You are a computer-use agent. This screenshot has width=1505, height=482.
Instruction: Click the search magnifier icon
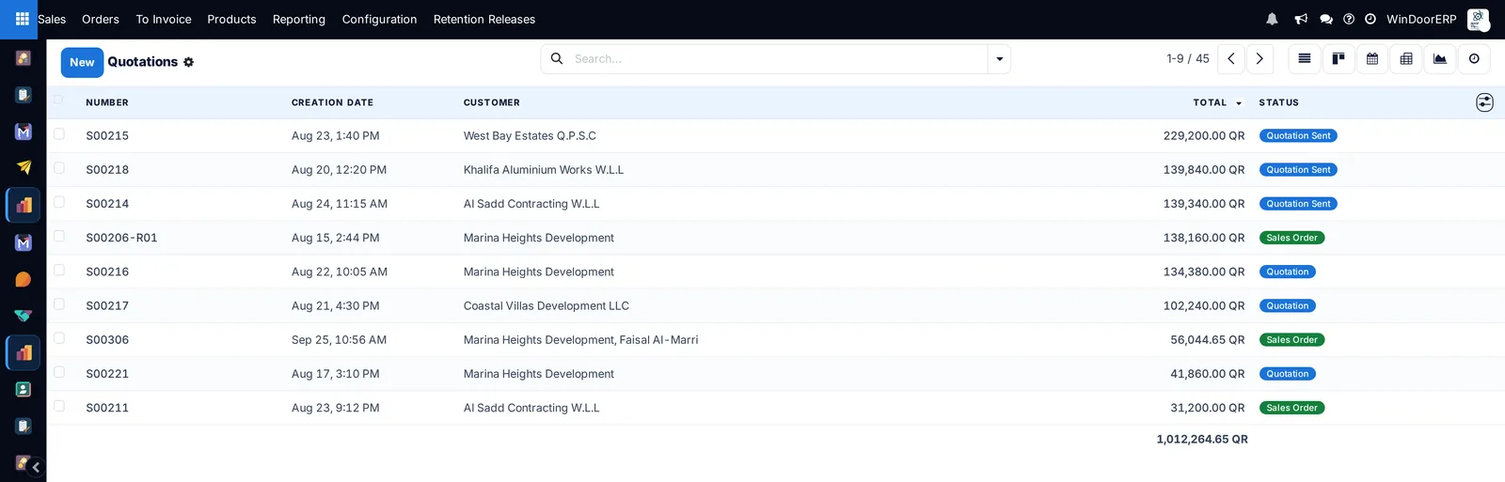(557, 58)
